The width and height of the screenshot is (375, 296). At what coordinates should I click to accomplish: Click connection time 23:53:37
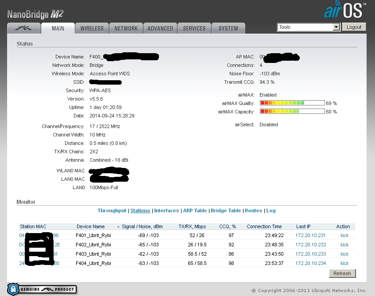(x=274, y=263)
